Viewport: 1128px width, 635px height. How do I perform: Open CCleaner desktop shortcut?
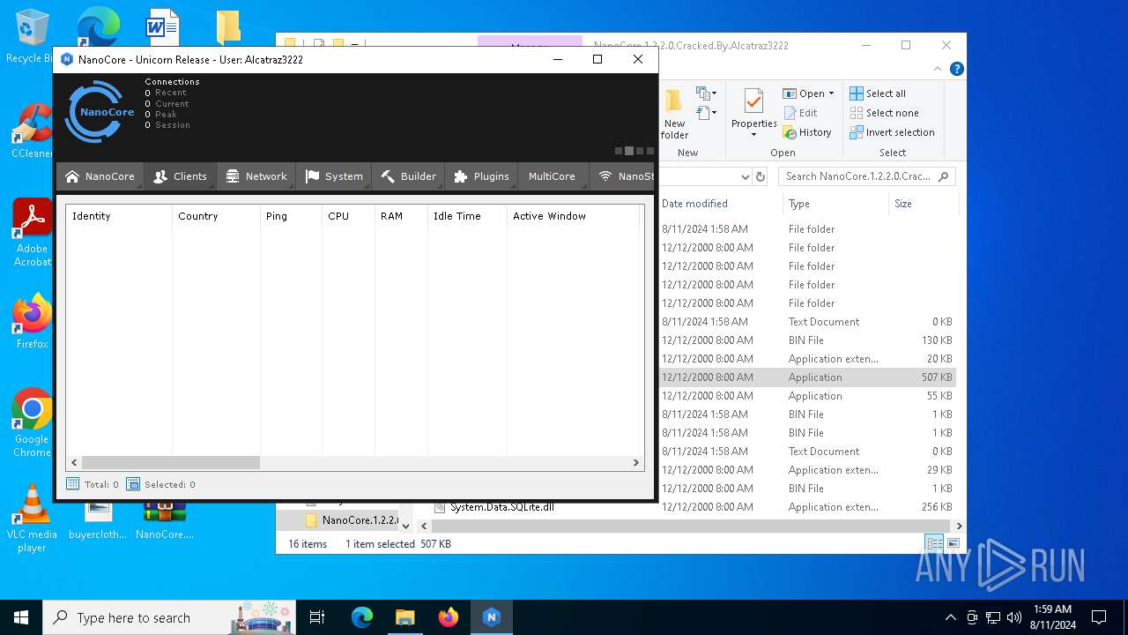click(32, 132)
